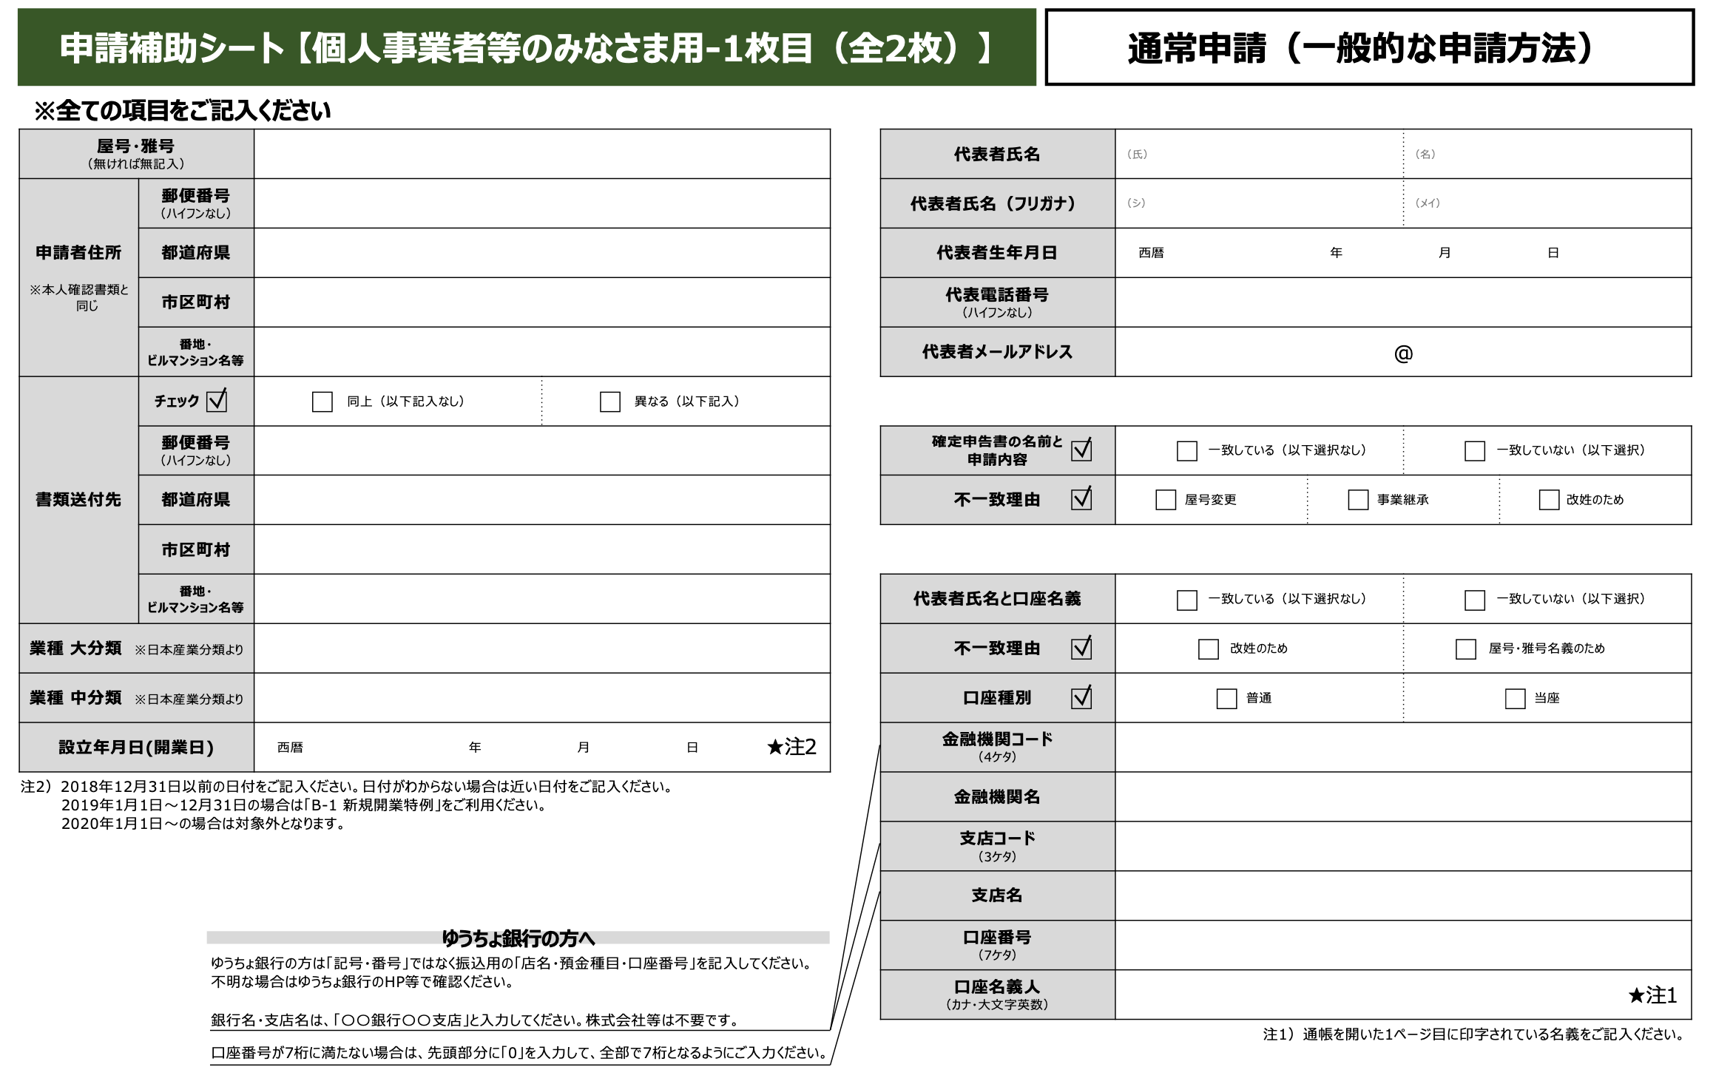Screen dimensions: 1716x1084
Task: Click the 口座名義人 input field
Action: point(1403,995)
